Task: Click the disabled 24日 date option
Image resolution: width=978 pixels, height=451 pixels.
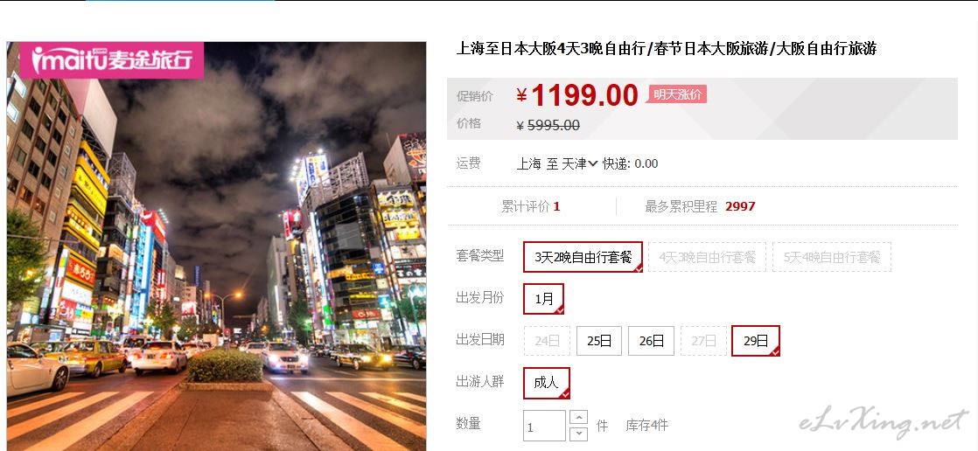Action: (x=547, y=341)
